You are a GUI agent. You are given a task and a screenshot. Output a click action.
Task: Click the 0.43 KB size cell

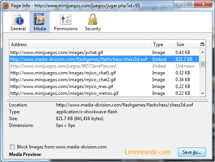click(x=183, y=52)
